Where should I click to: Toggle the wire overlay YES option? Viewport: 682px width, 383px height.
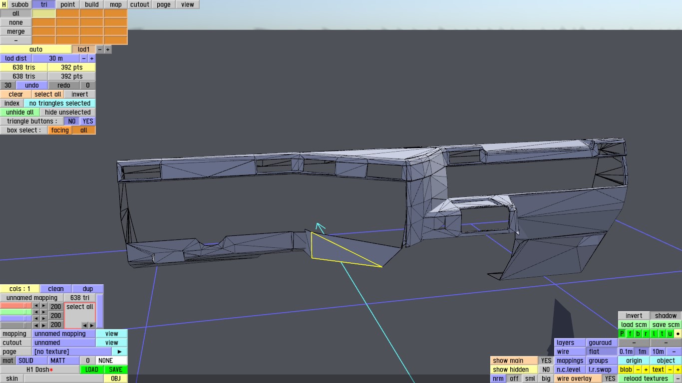(610, 379)
